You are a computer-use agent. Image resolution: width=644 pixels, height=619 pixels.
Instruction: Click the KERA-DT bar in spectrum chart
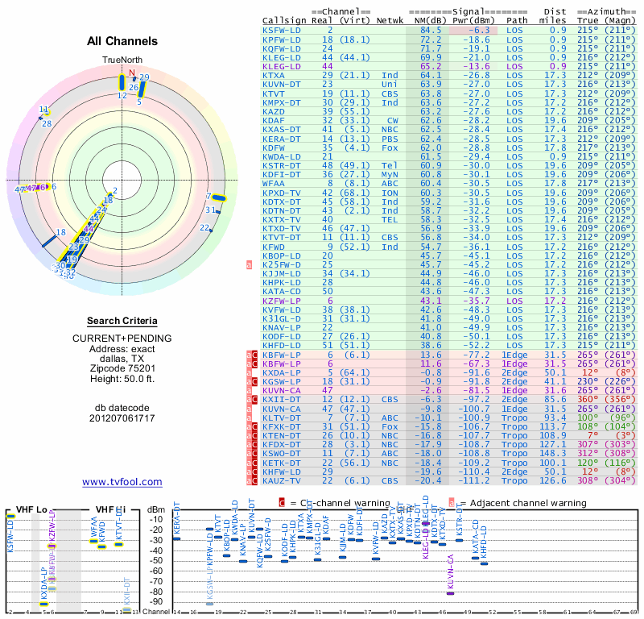coord(176,538)
